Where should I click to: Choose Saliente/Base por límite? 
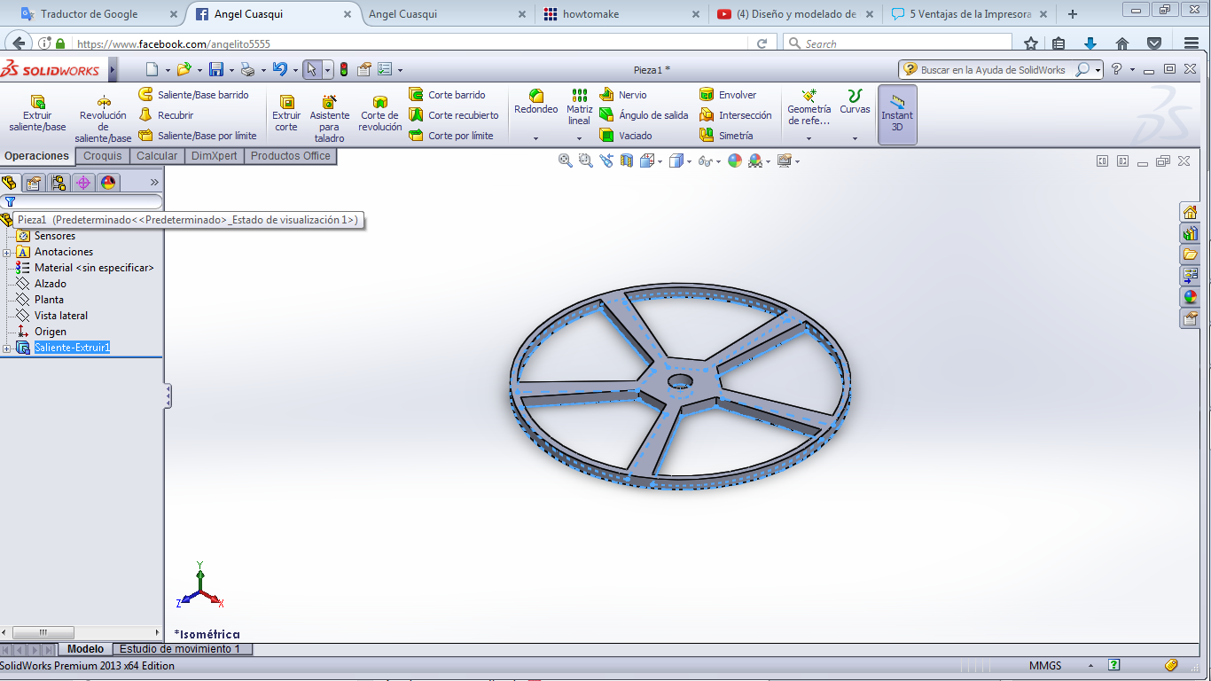(x=198, y=135)
